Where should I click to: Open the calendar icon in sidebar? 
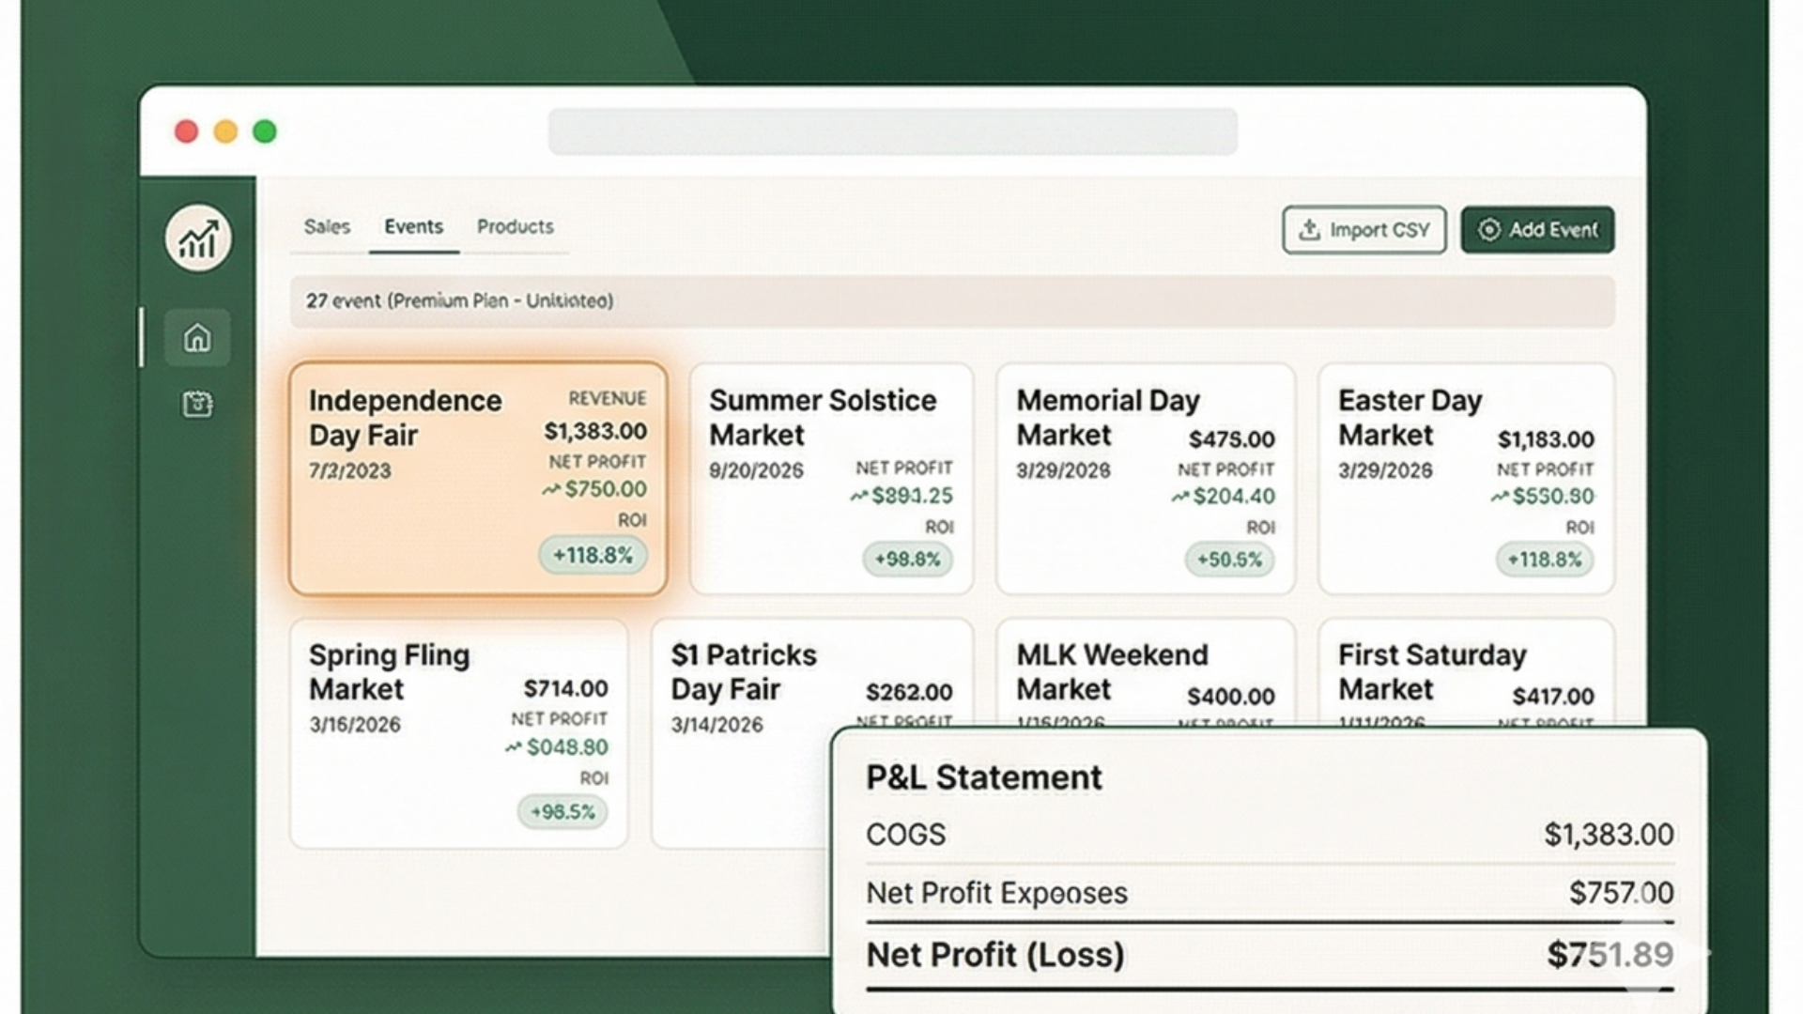[197, 404]
